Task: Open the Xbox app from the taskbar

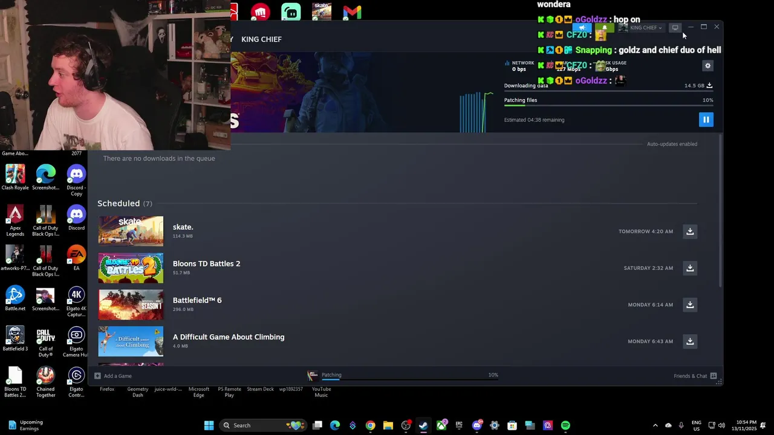Action: click(x=441, y=425)
